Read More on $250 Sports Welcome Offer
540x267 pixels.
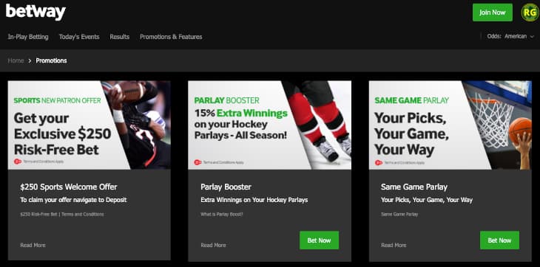pos(33,245)
